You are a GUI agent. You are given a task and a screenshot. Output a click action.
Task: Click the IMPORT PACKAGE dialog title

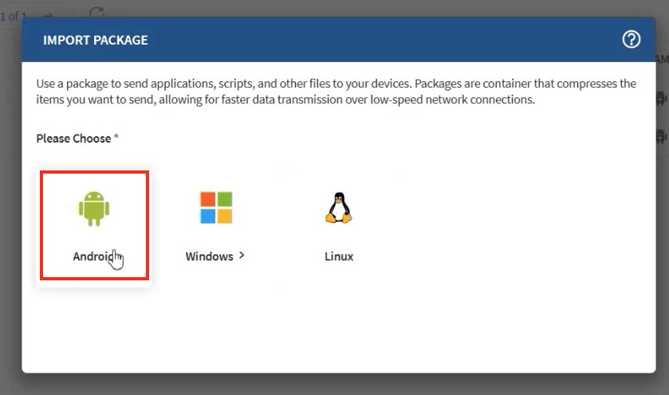pyautogui.click(x=95, y=40)
